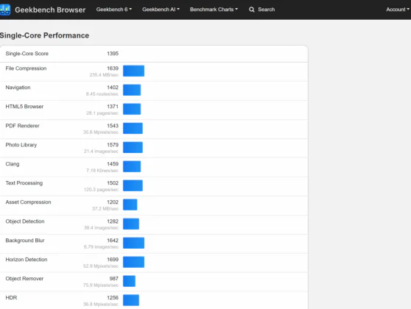Open the Account menu
This screenshot has width=411, height=309.
397,10
